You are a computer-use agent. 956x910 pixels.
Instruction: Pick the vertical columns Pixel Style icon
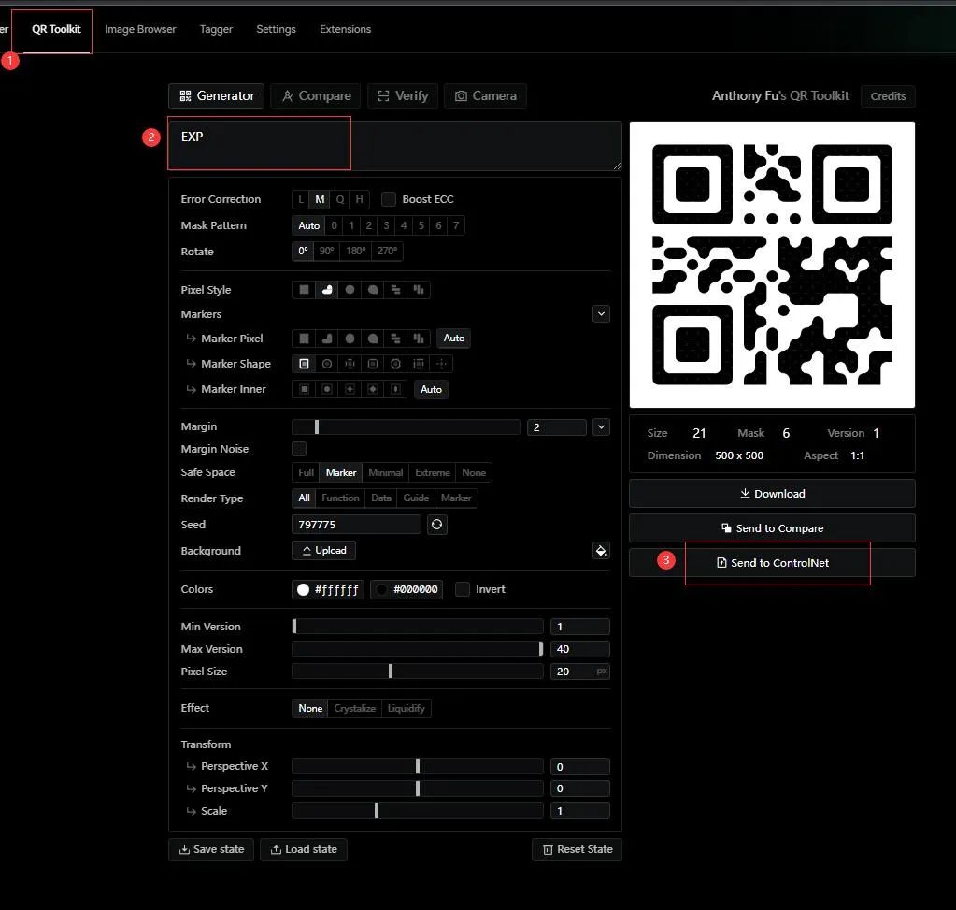point(419,289)
